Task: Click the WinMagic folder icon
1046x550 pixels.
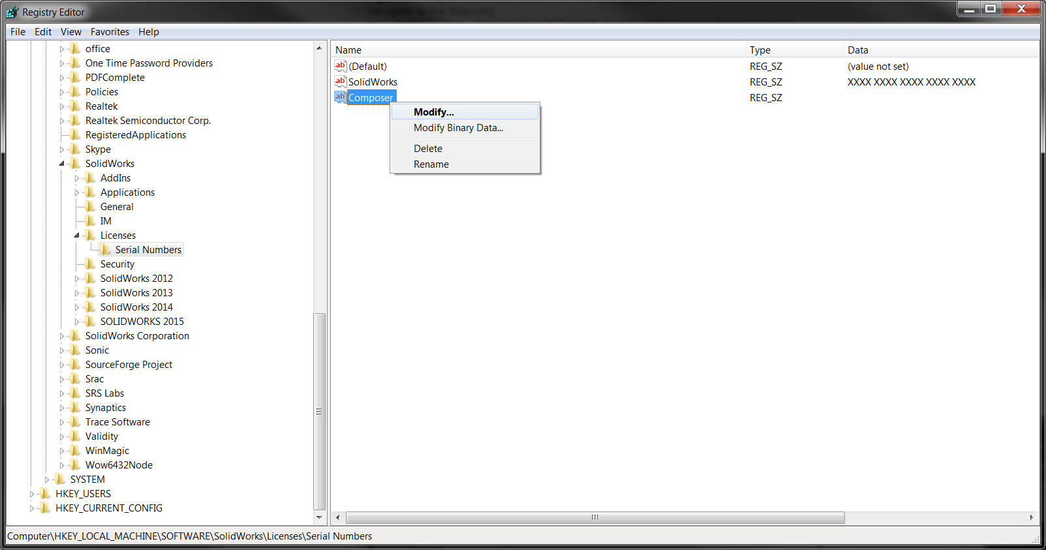Action: tap(76, 451)
